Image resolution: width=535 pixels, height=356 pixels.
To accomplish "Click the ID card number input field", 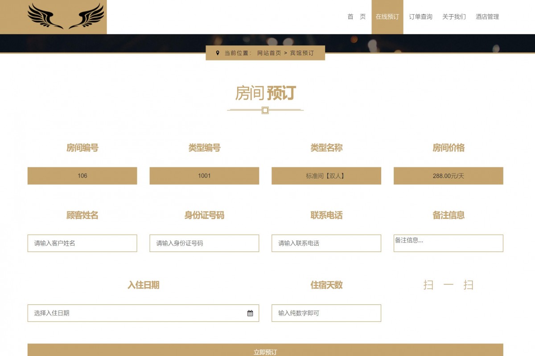I will coord(204,243).
